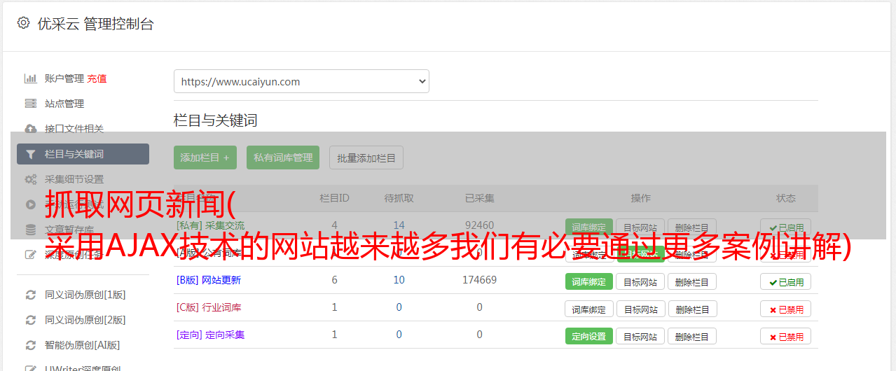Click the edit icon for 深度原创任务
The height and width of the screenshot is (371, 896).
31,255
